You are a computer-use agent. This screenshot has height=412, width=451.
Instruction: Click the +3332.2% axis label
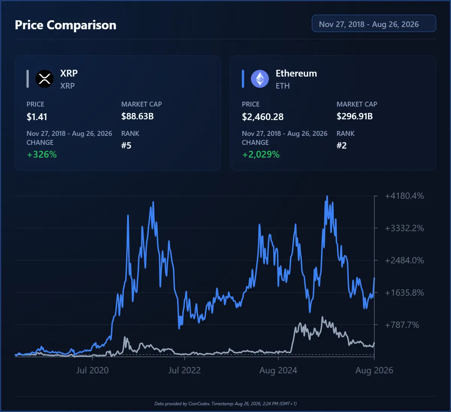404,228
